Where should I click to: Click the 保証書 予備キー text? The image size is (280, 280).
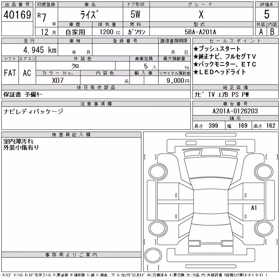(x=23, y=94)
